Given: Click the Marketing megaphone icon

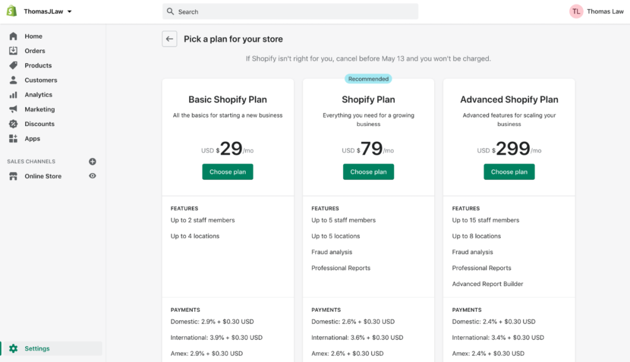Looking at the screenshot, I should pyautogui.click(x=13, y=109).
